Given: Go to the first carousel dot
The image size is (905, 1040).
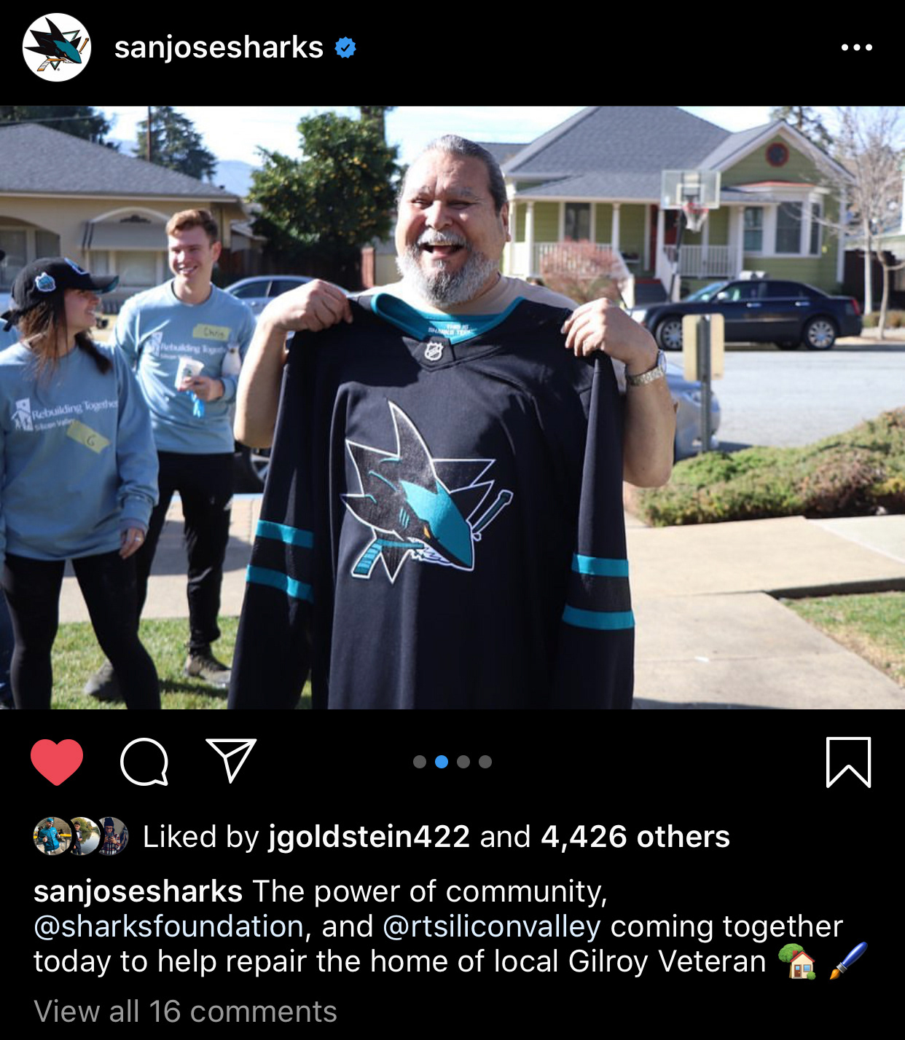Looking at the screenshot, I should (x=420, y=762).
